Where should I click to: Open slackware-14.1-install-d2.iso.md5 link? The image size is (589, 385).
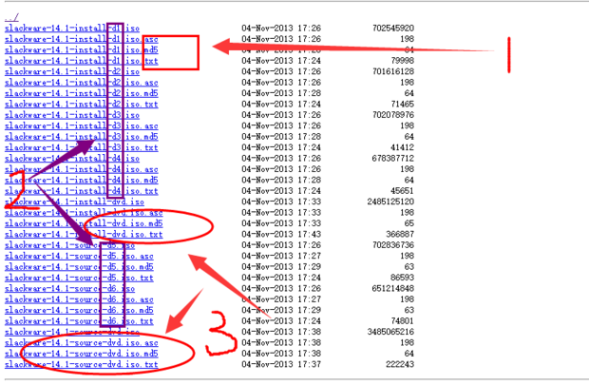(82, 93)
